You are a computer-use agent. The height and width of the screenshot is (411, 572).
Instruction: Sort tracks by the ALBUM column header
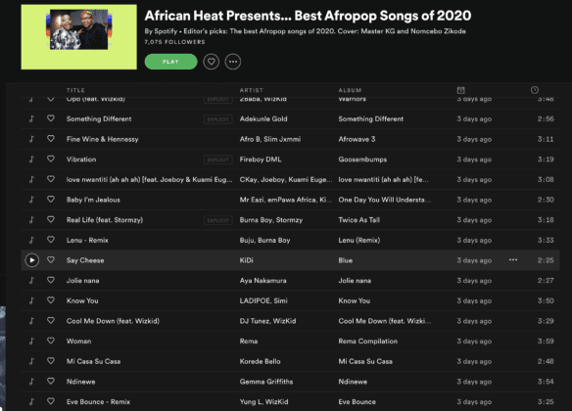[x=350, y=90]
